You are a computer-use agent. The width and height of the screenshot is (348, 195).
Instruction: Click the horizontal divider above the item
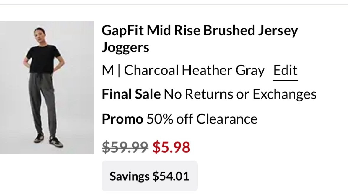[x=174, y=5]
